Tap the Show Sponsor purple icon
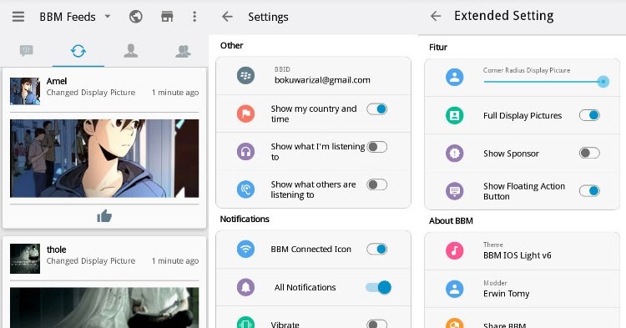 (x=454, y=154)
